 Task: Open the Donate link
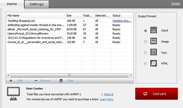176,4
